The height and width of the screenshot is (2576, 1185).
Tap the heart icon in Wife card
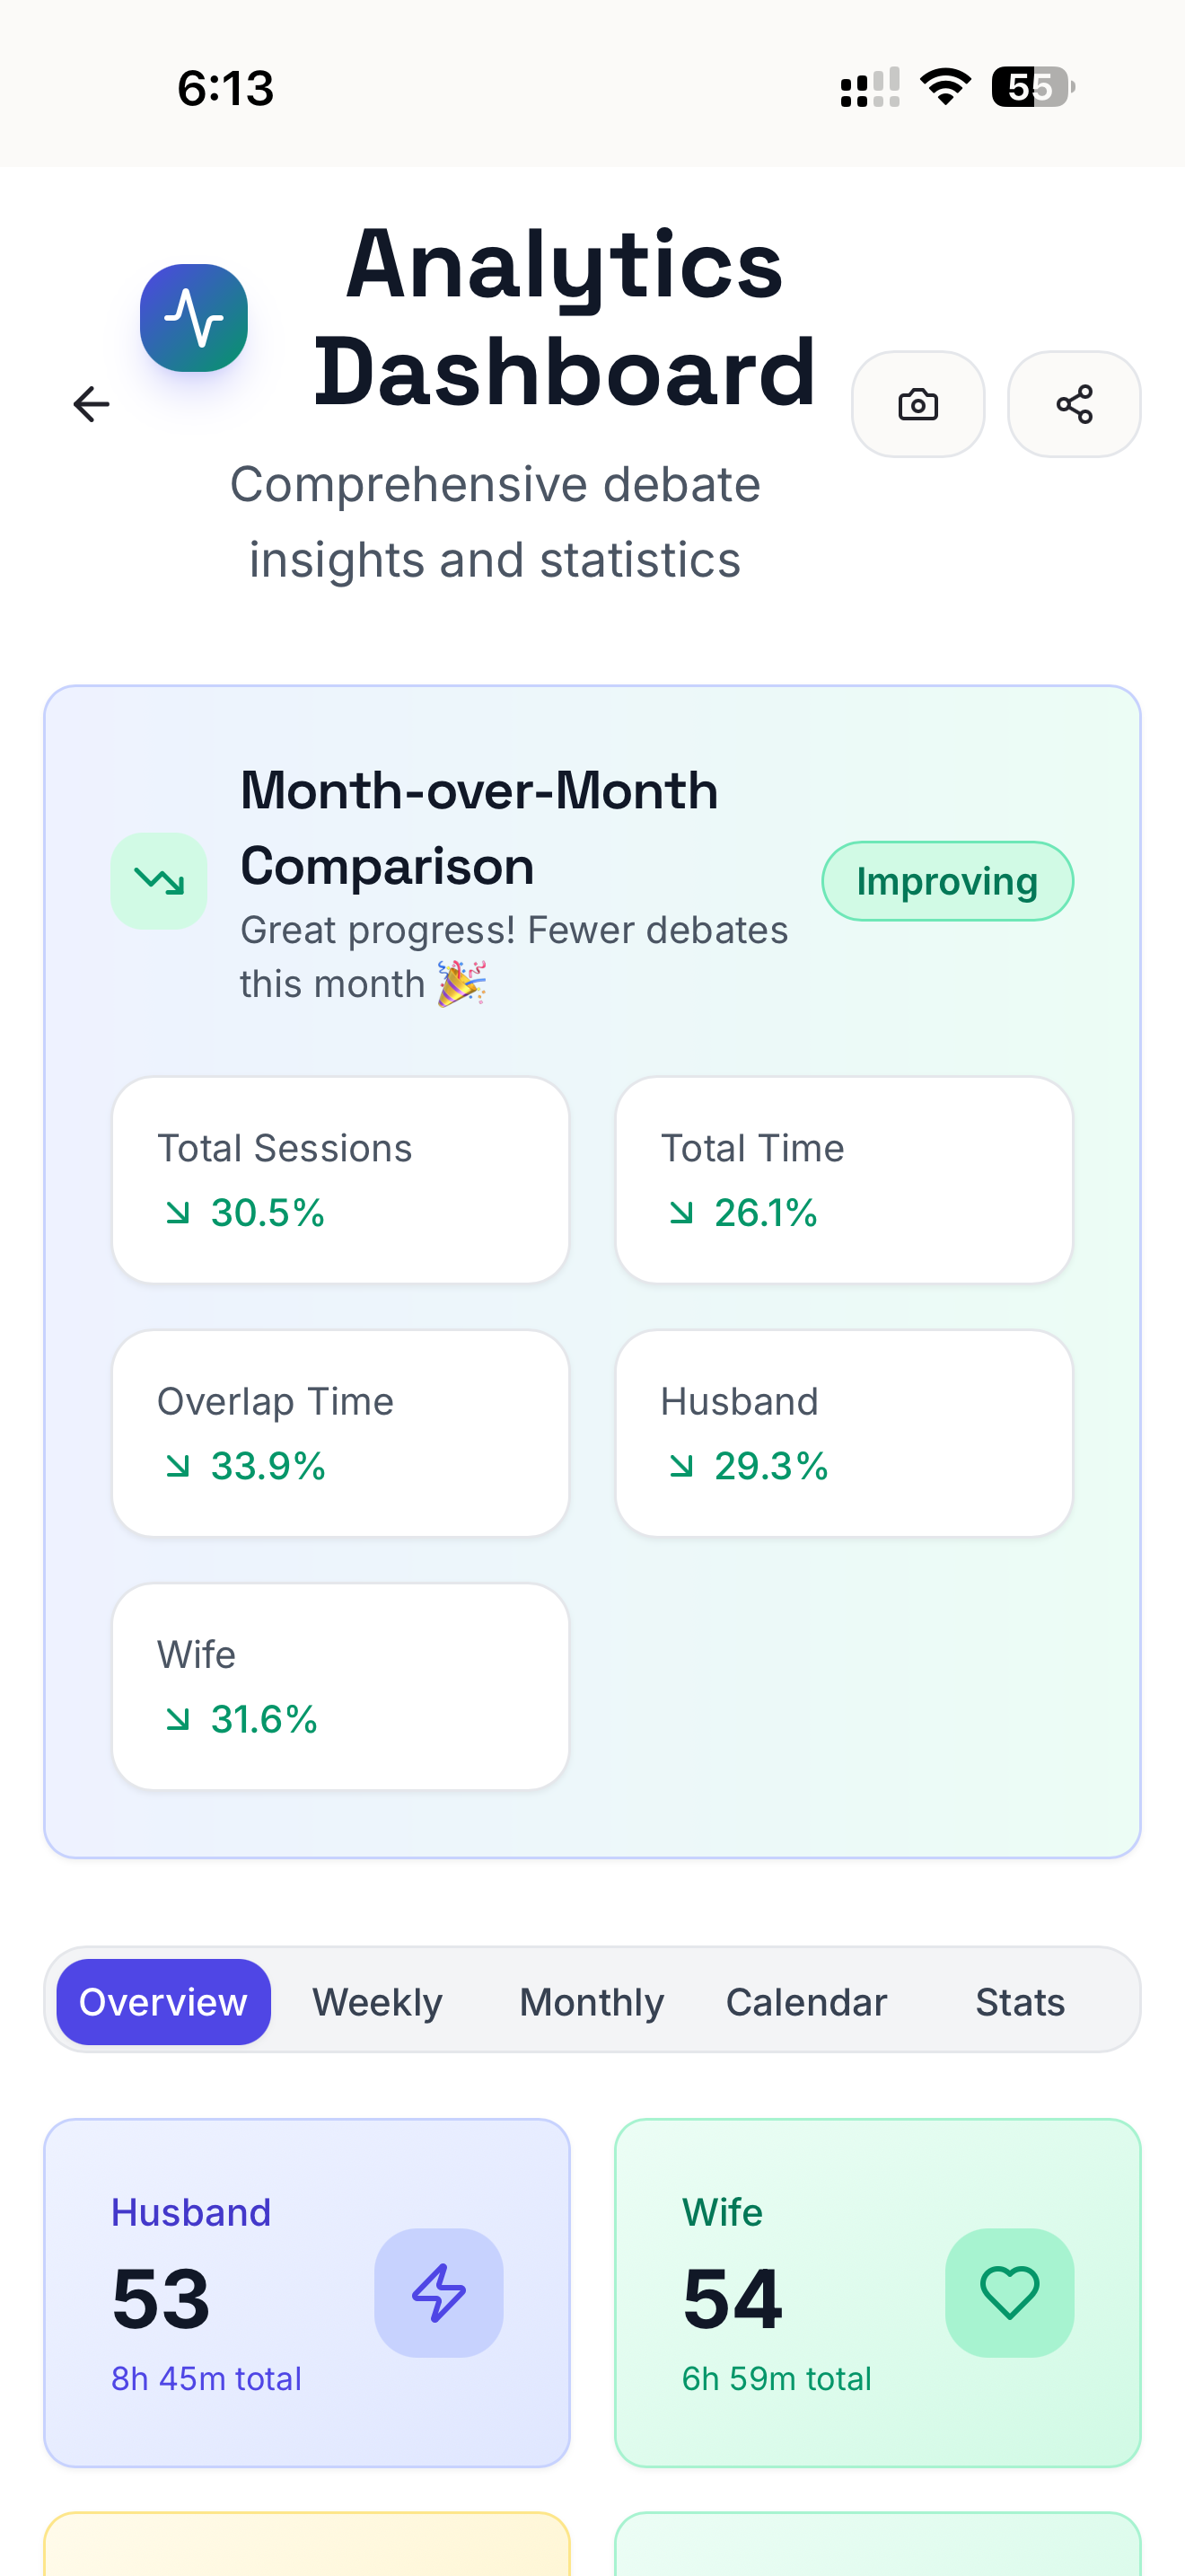tap(1009, 2292)
